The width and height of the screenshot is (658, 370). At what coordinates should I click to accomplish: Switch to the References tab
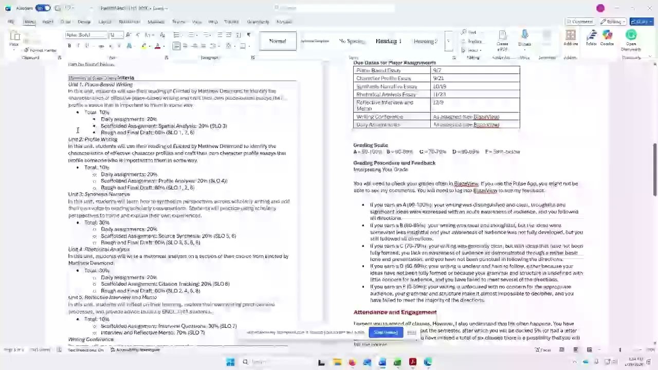tap(130, 22)
